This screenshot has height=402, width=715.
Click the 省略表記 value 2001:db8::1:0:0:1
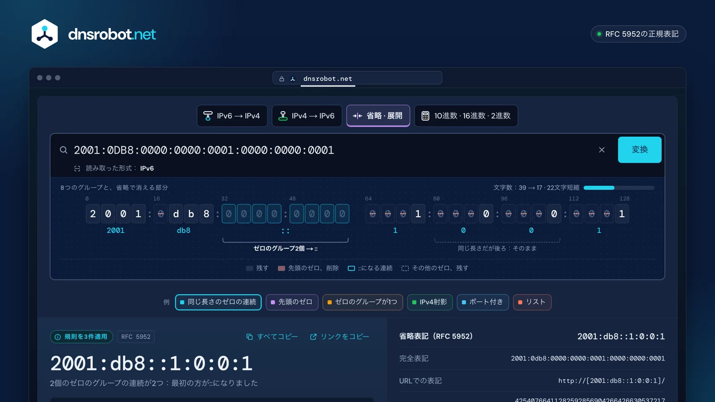(621, 336)
